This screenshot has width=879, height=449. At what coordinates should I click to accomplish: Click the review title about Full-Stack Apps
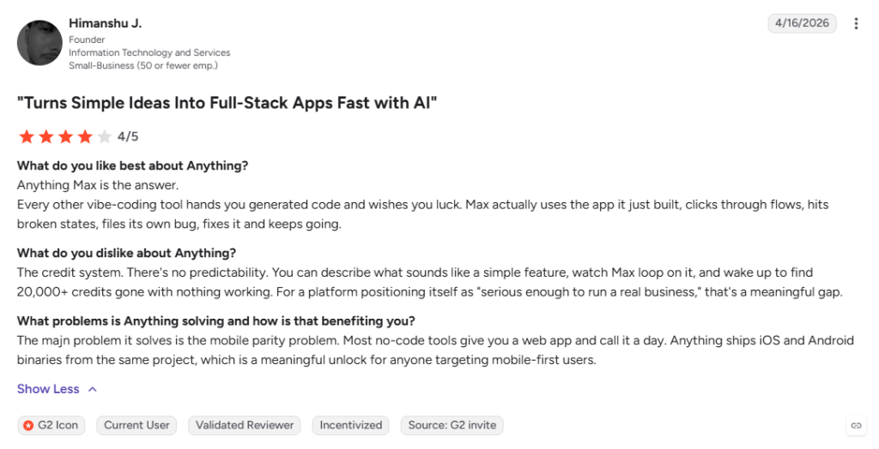227,103
